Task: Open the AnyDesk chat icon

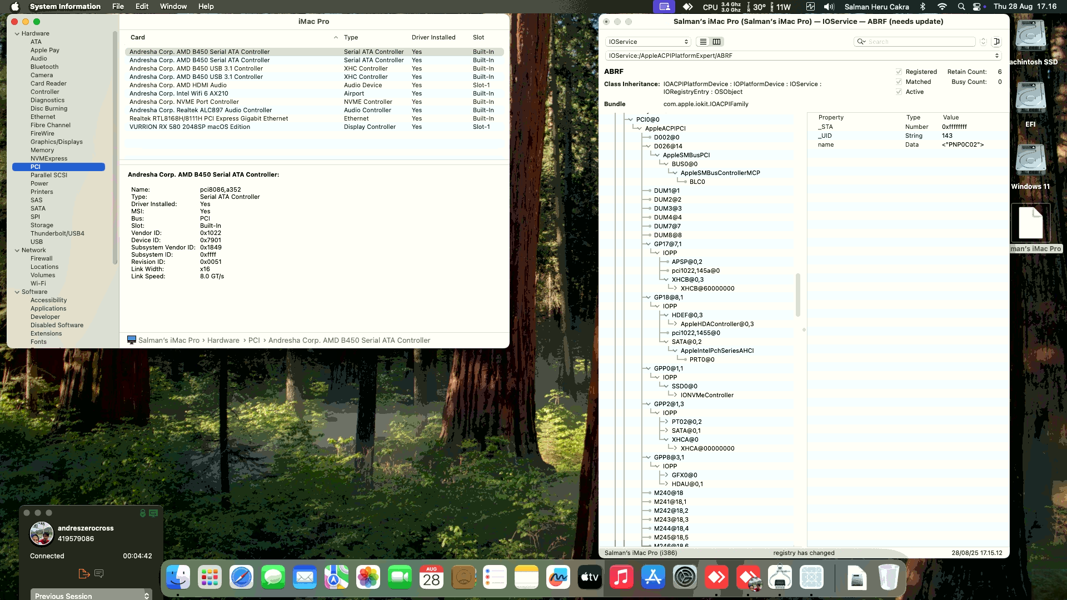Action: click(x=99, y=573)
